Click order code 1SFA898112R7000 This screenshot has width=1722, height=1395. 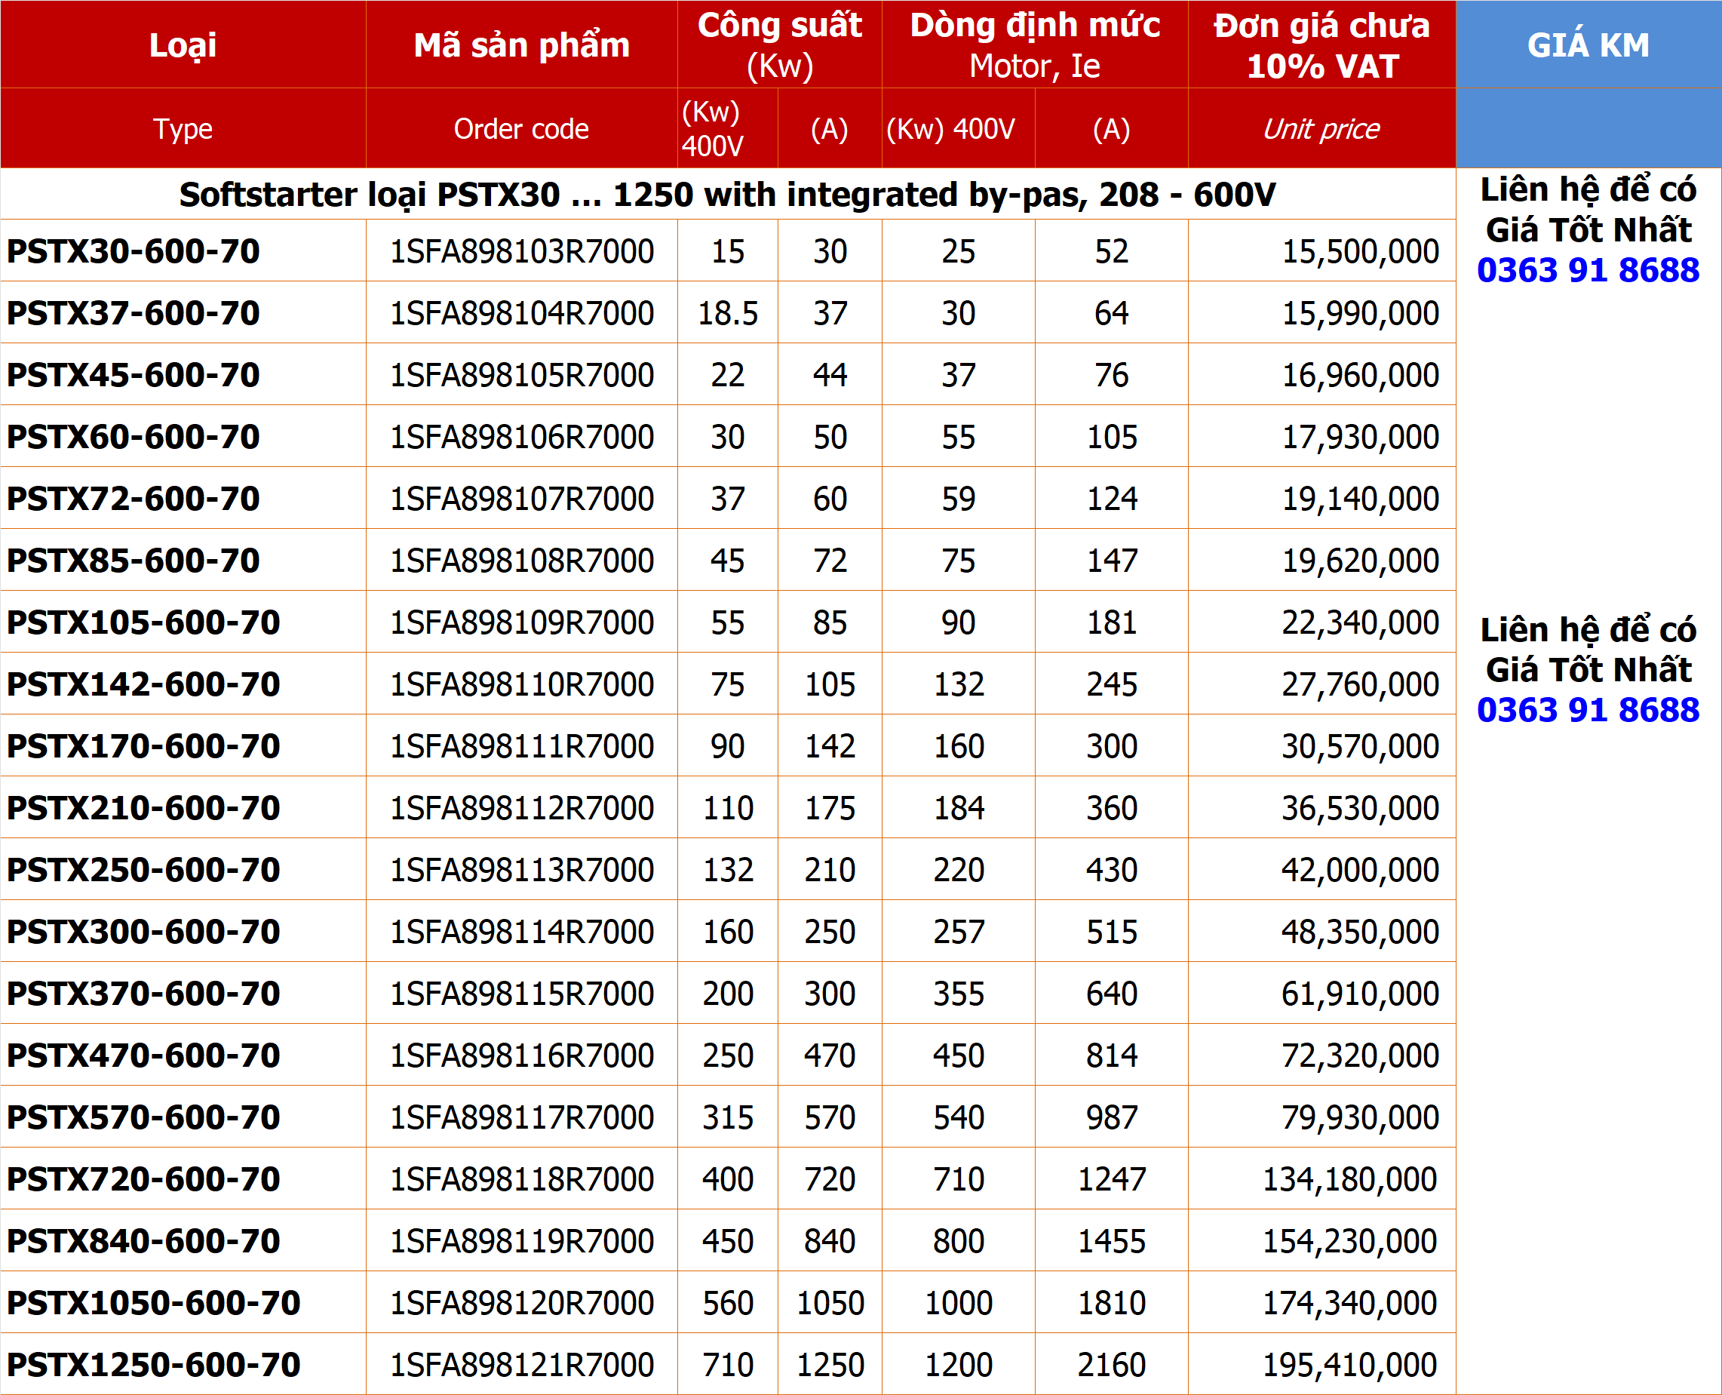click(521, 808)
